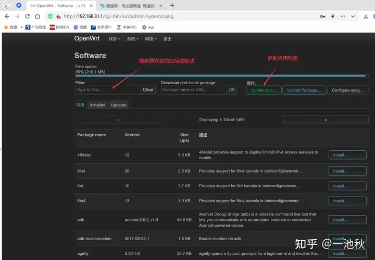
Task: Click the scissors screenshot icon
Action: pos(366,17)
